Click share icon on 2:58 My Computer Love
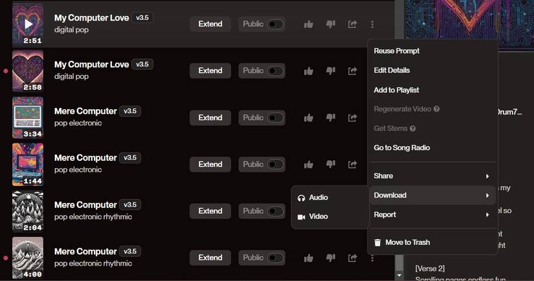The height and width of the screenshot is (281, 534). coord(353,71)
